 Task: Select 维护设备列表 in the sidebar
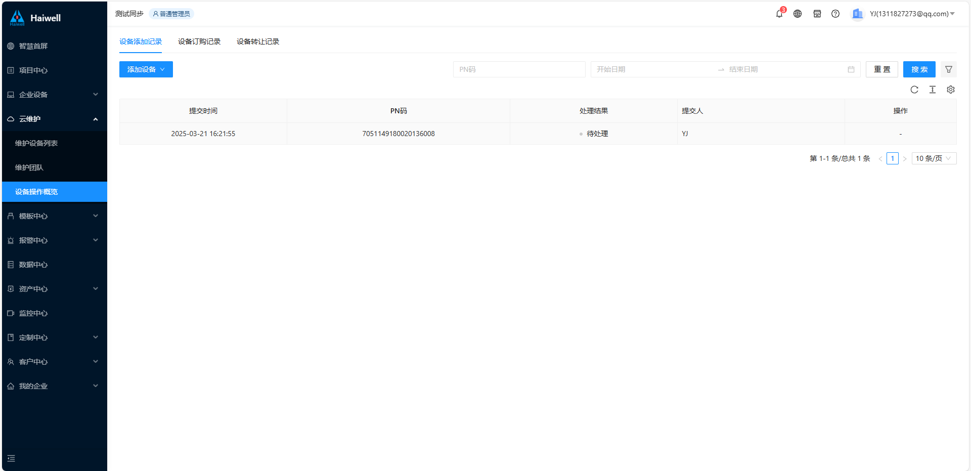[x=36, y=143]
